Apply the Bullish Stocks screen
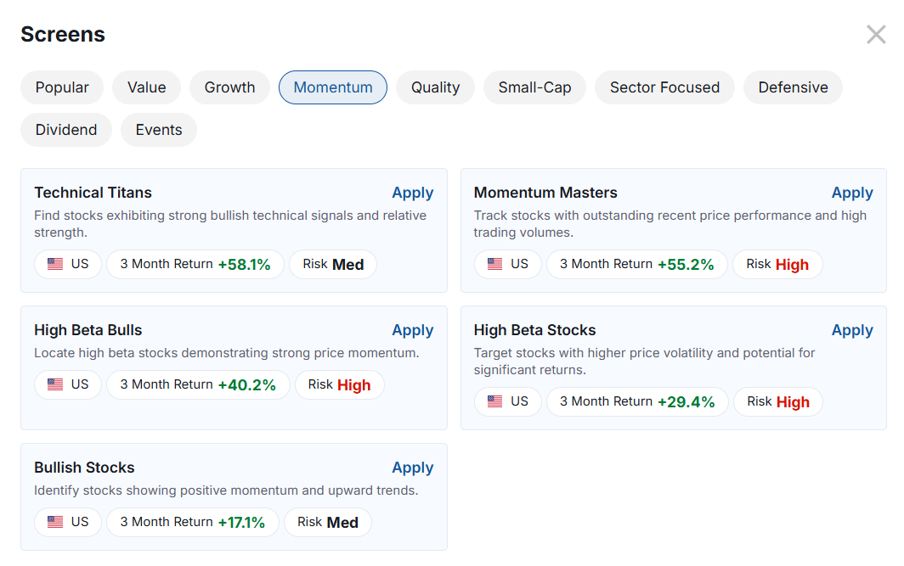 tap(413, 468)
